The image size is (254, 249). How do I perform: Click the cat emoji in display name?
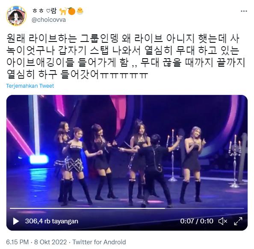(x=63, y=11)
